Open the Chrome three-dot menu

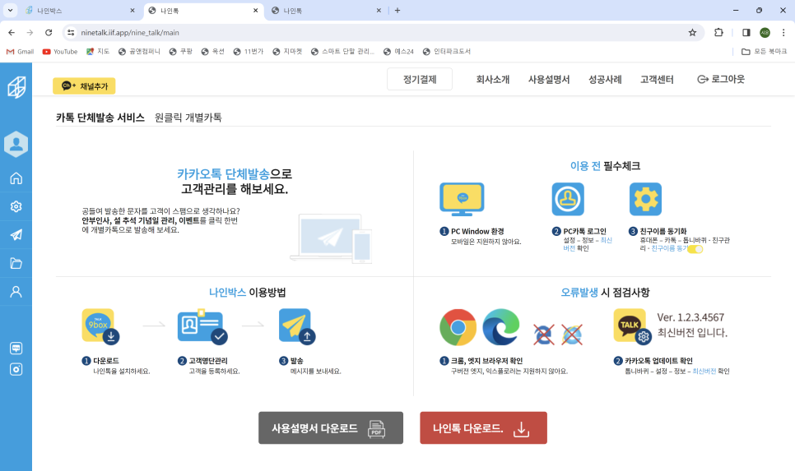[783, 32]
